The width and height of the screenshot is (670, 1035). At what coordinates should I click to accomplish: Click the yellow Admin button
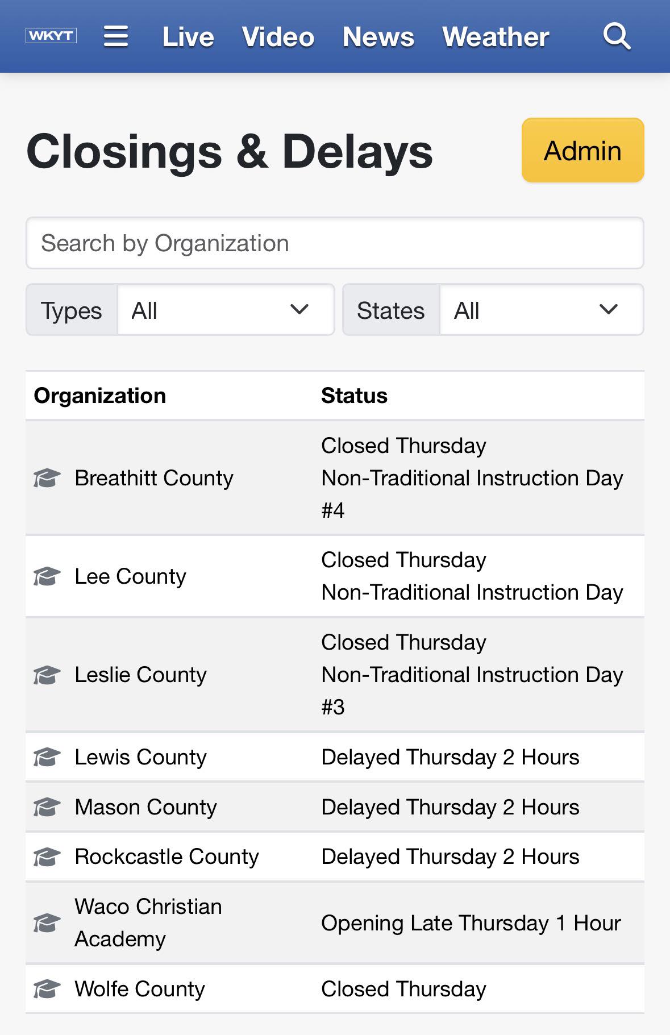click(583, 151)
